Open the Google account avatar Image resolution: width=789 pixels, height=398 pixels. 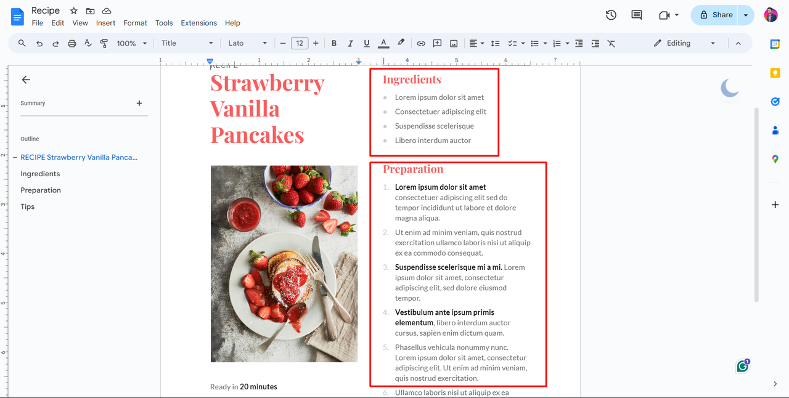tap(771, 15)
